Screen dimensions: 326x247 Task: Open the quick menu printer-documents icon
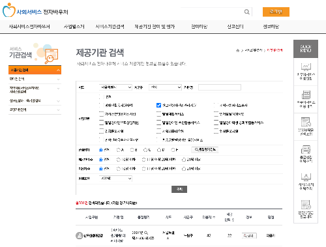pos(306,149)
